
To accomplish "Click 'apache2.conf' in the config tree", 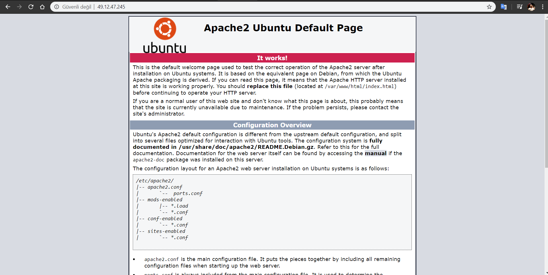I will pos(165,187).
